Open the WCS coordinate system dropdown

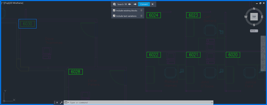click(254, 31)
